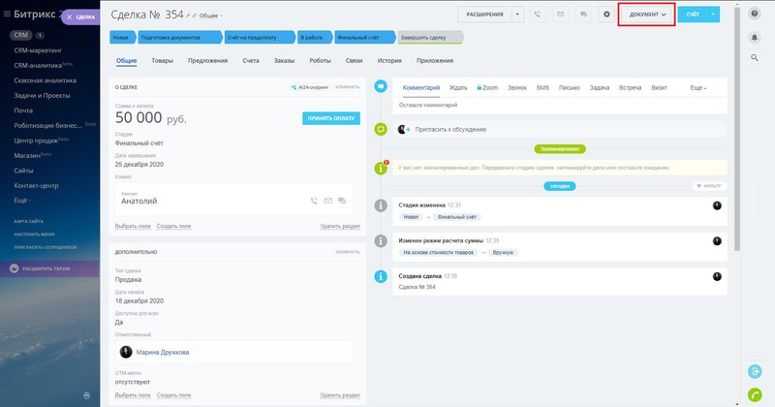Open the Документ dropdown
The width and height of the screenshot is (775, 407).
point(646,15)
